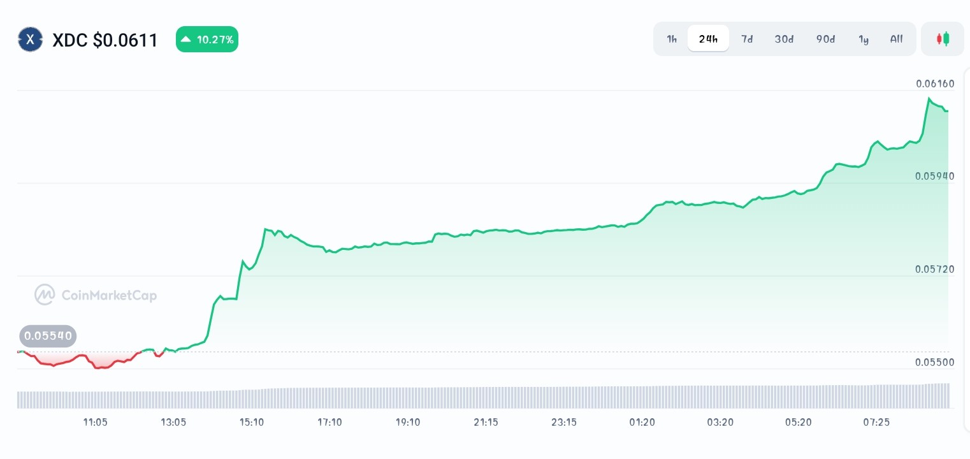
Task: Click the 07:25 time axis label
Action: [876, 422]
